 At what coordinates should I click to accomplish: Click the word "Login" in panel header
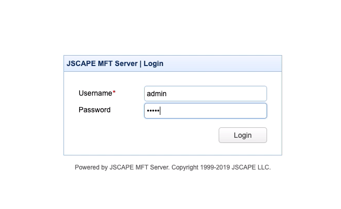(x=154, y=64)
